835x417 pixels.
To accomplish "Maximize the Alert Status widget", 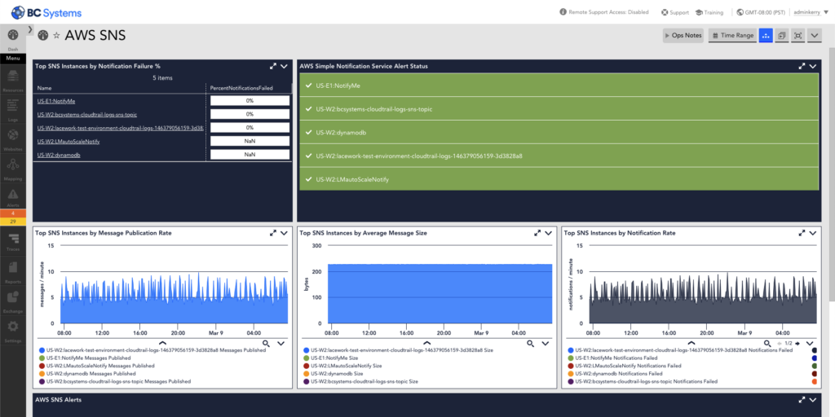I will pyautogui.click(x=802, y=67).
